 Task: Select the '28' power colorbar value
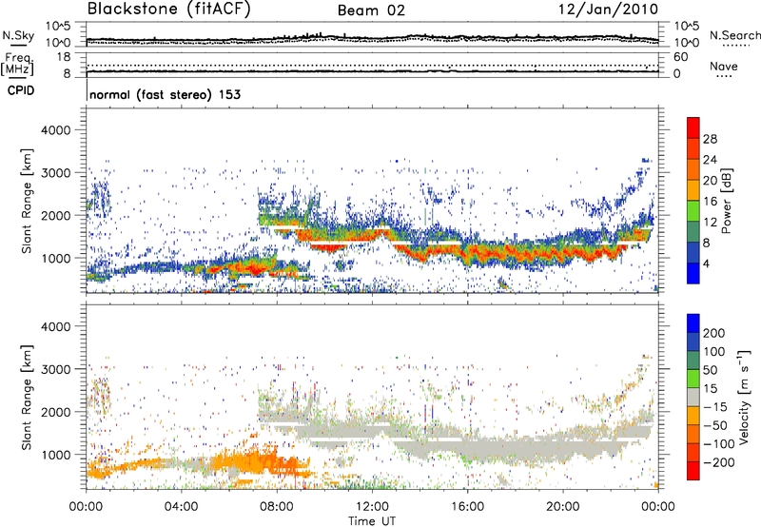pos(710,139)
